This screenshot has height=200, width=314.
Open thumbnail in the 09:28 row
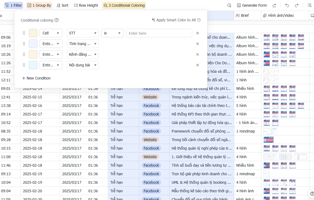(x=269, y=140)
